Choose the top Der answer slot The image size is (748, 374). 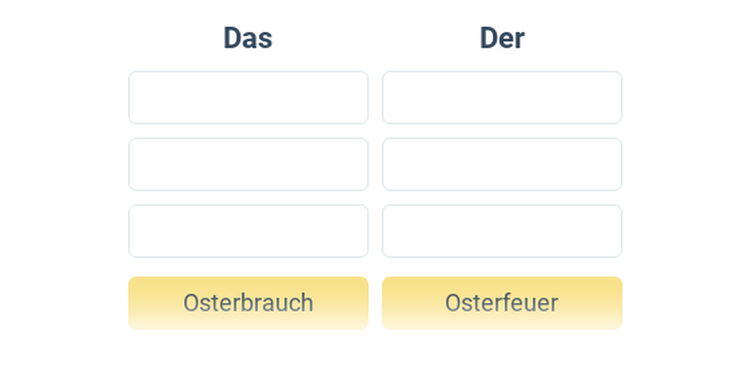[502, 97]
